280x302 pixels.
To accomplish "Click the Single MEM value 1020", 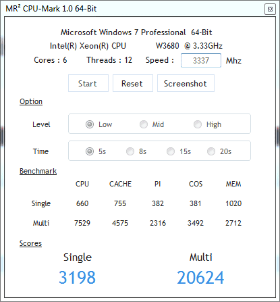I will 233,203.
